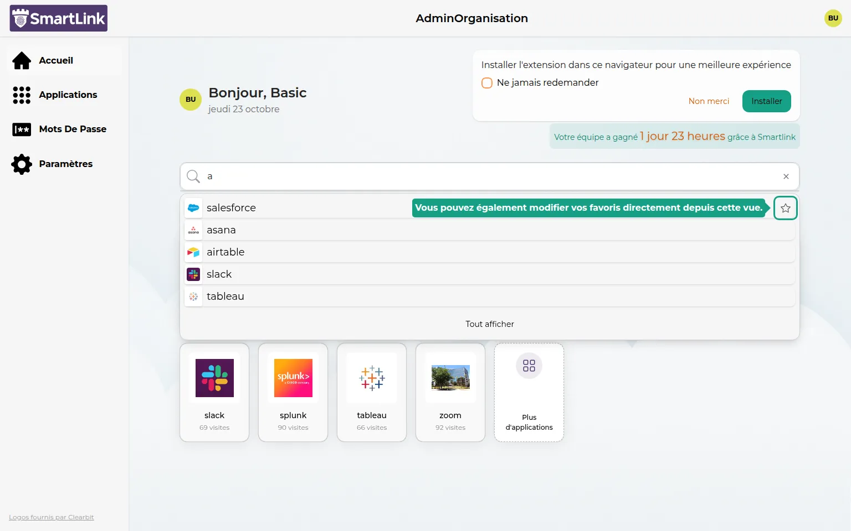
Task: Click the SmartLink logo
Action: 58,18
